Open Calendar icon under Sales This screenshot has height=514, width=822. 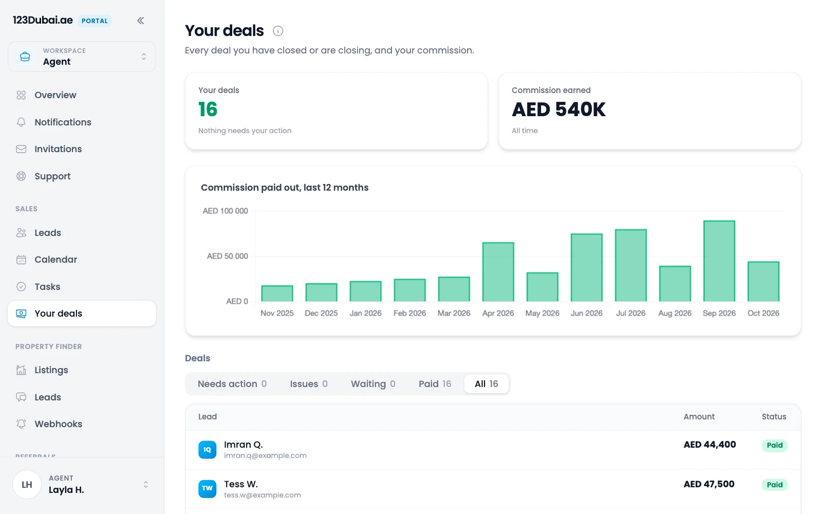click(21, 260)
